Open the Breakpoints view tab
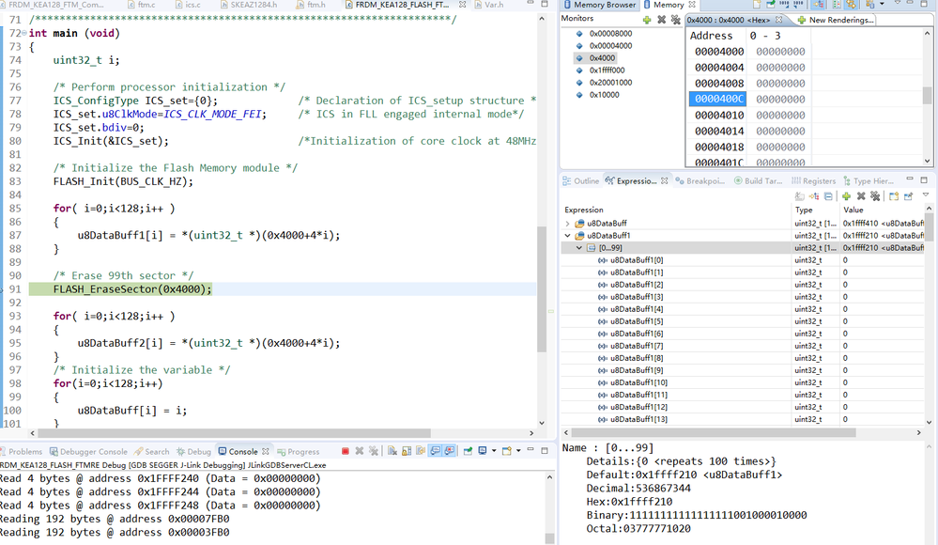Screen dimensions: 938x545 click(x=700, y=180)
